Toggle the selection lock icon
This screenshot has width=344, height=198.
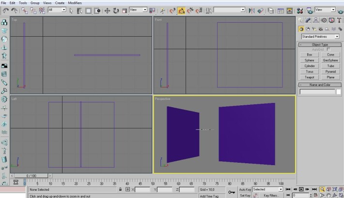coord(120,189)
